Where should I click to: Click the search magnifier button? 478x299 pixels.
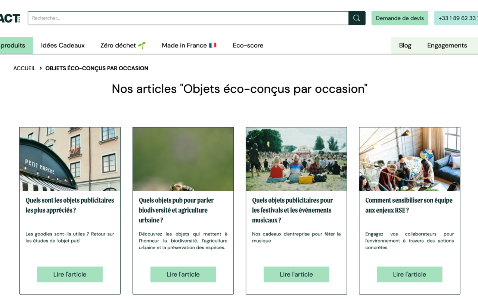tap(357, 18)
